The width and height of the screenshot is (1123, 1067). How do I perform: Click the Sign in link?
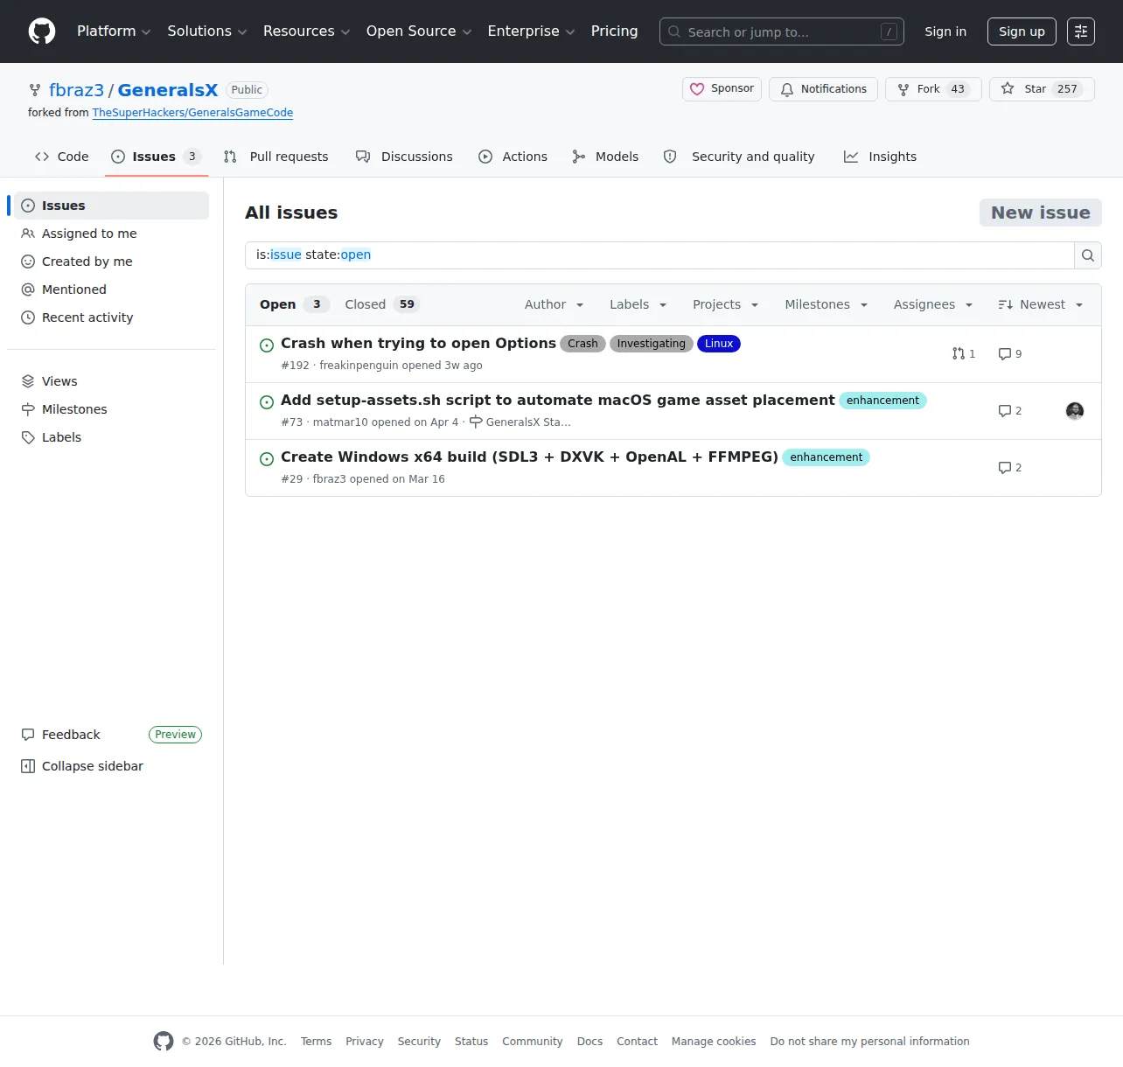pos(945,31)
